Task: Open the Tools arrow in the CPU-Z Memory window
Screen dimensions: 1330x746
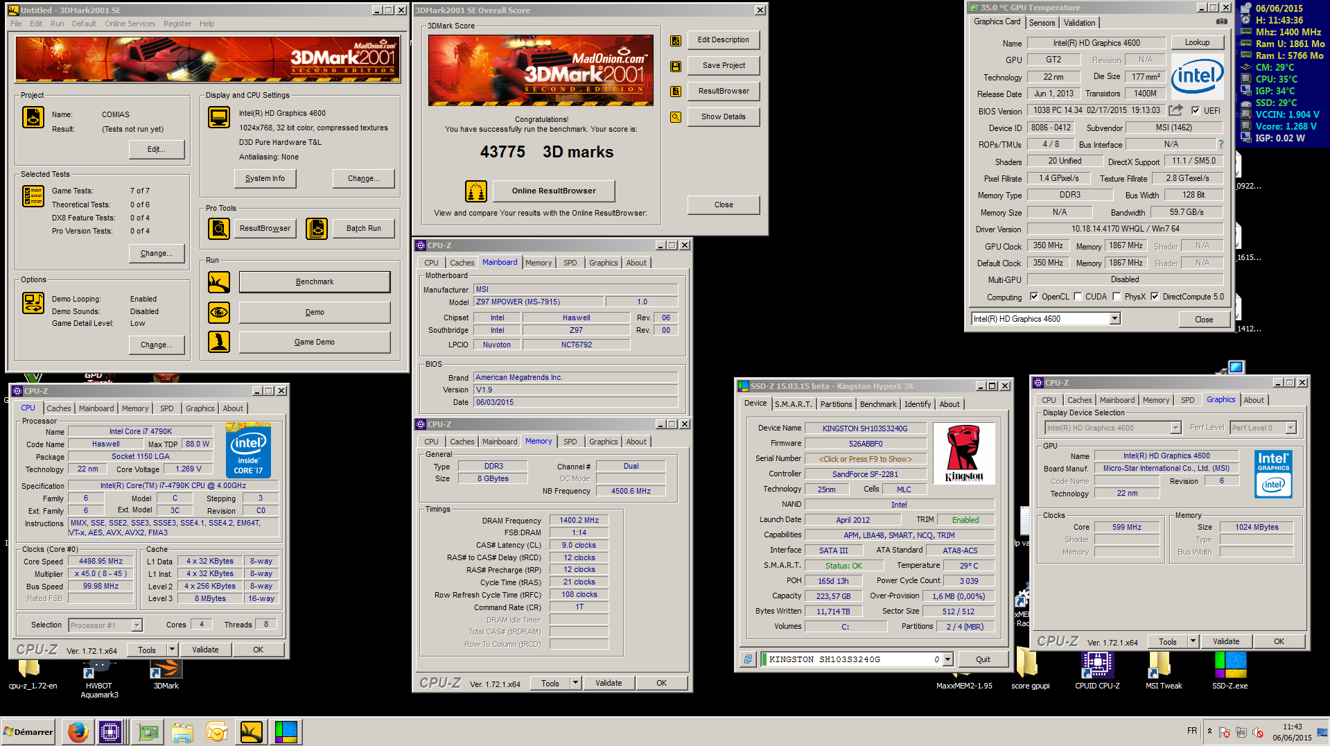Action: 576,683
